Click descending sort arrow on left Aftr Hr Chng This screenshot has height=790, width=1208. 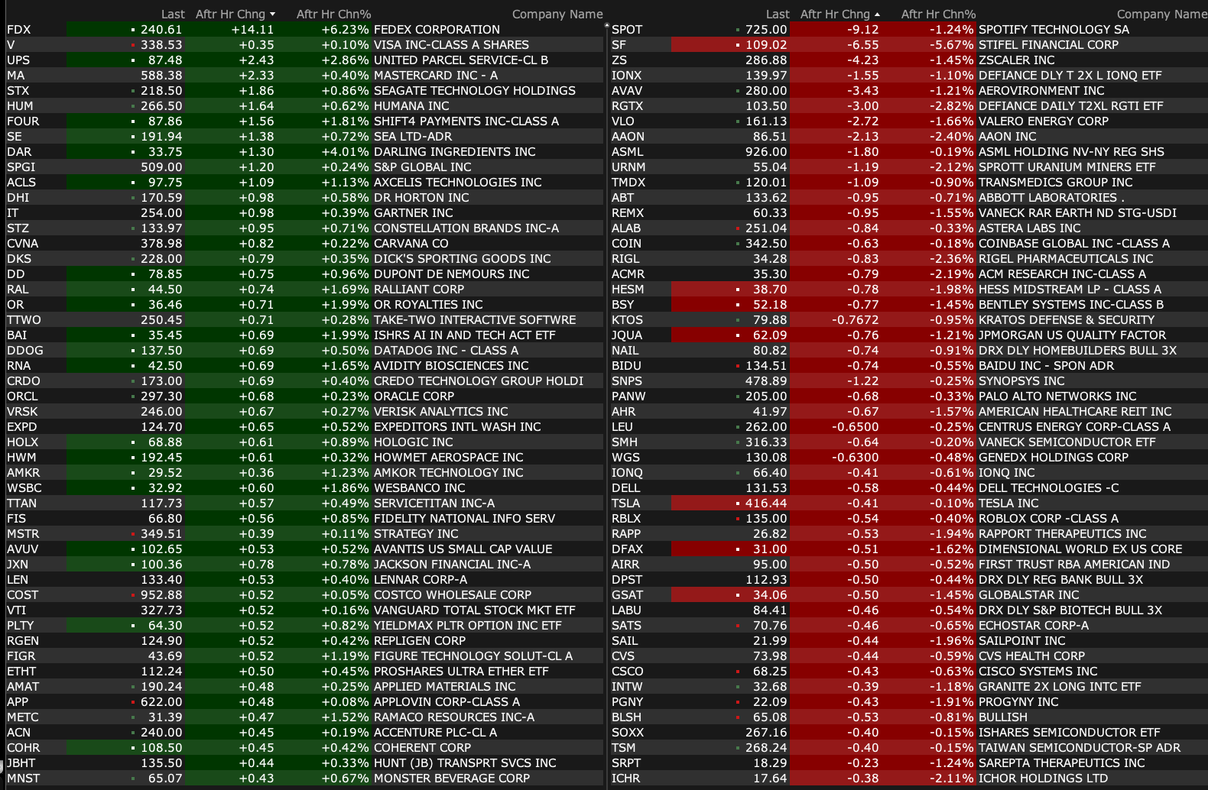272,15
